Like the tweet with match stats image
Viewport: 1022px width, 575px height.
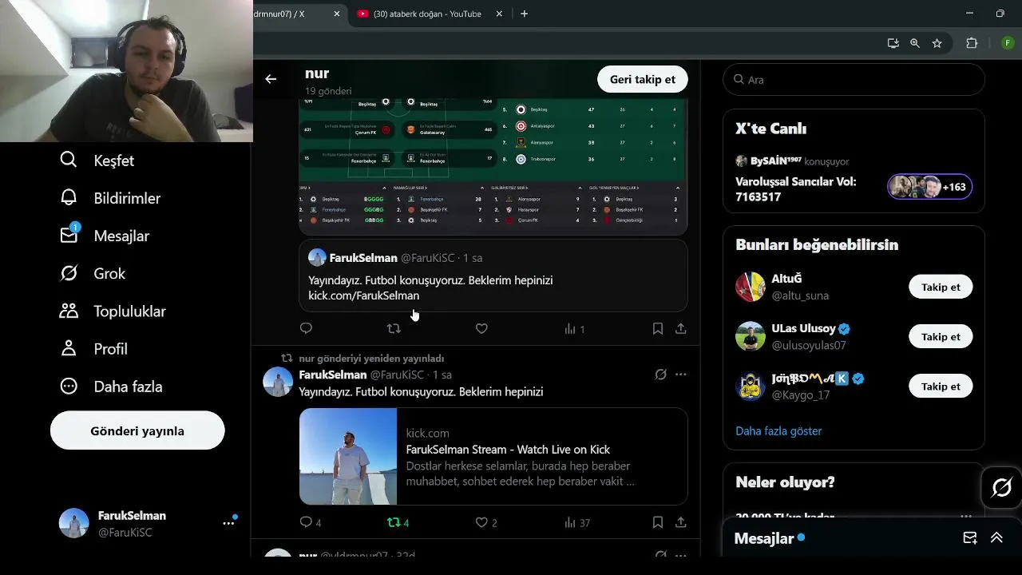[x=481, y=328]
